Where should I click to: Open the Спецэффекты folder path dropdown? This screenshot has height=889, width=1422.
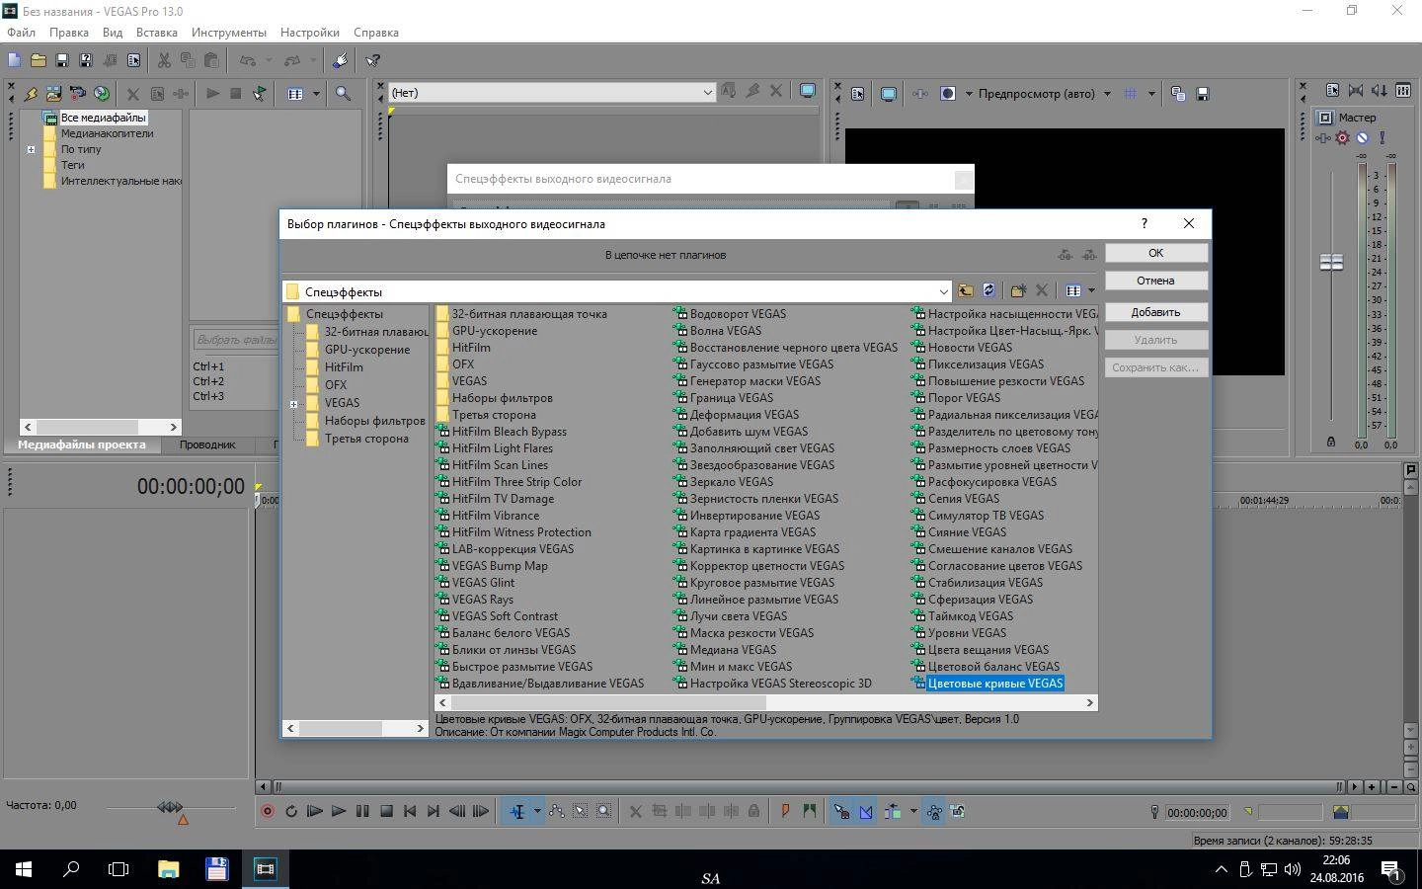pyautogui.click(x=943, y=291)
